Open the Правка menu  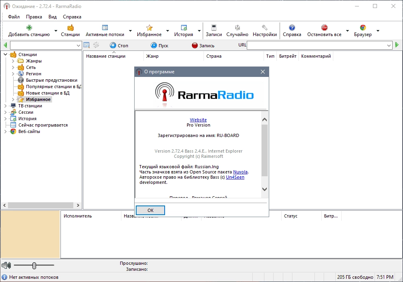coord(34,17)
